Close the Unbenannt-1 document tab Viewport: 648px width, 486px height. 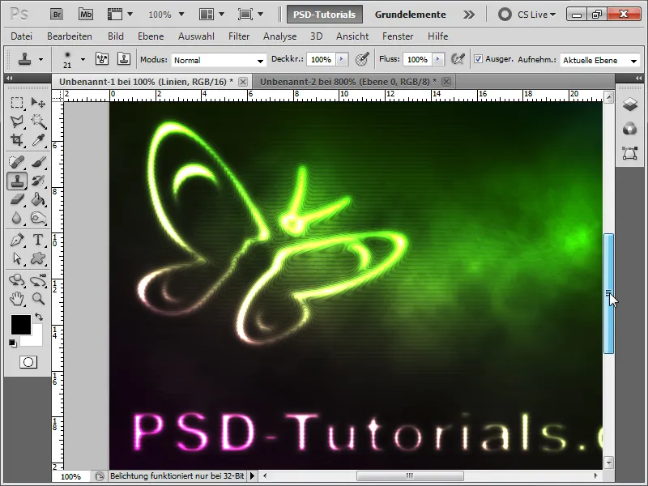click(243, 82)
